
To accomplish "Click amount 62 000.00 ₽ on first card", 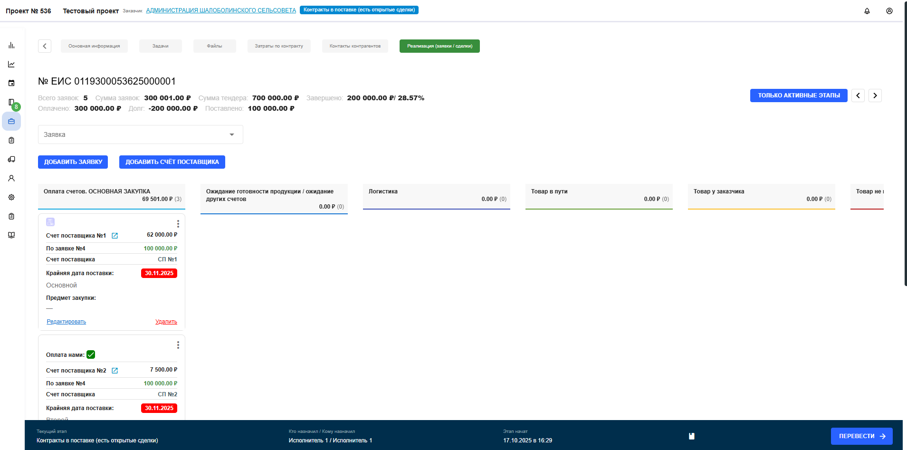I will (162, 235).
